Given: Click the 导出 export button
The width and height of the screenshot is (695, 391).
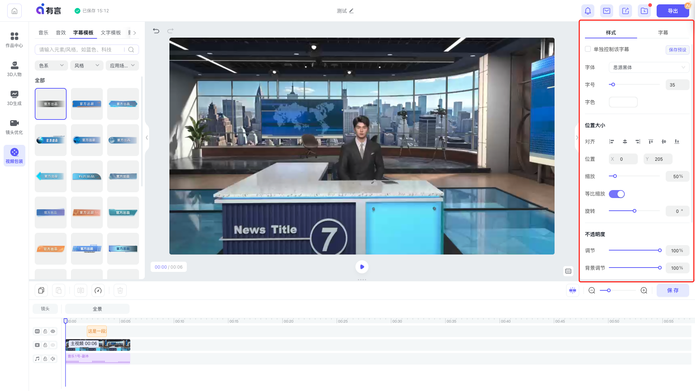Looking at the screenshot, I should (673, 11).
